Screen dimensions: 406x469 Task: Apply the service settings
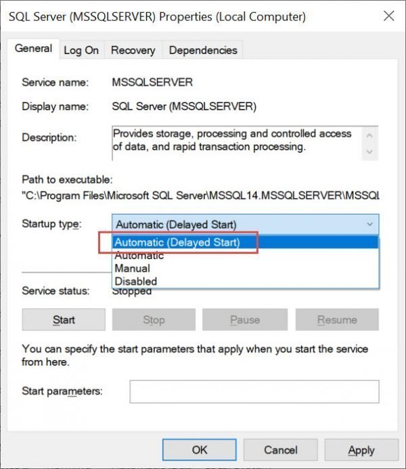pos(361,449)
